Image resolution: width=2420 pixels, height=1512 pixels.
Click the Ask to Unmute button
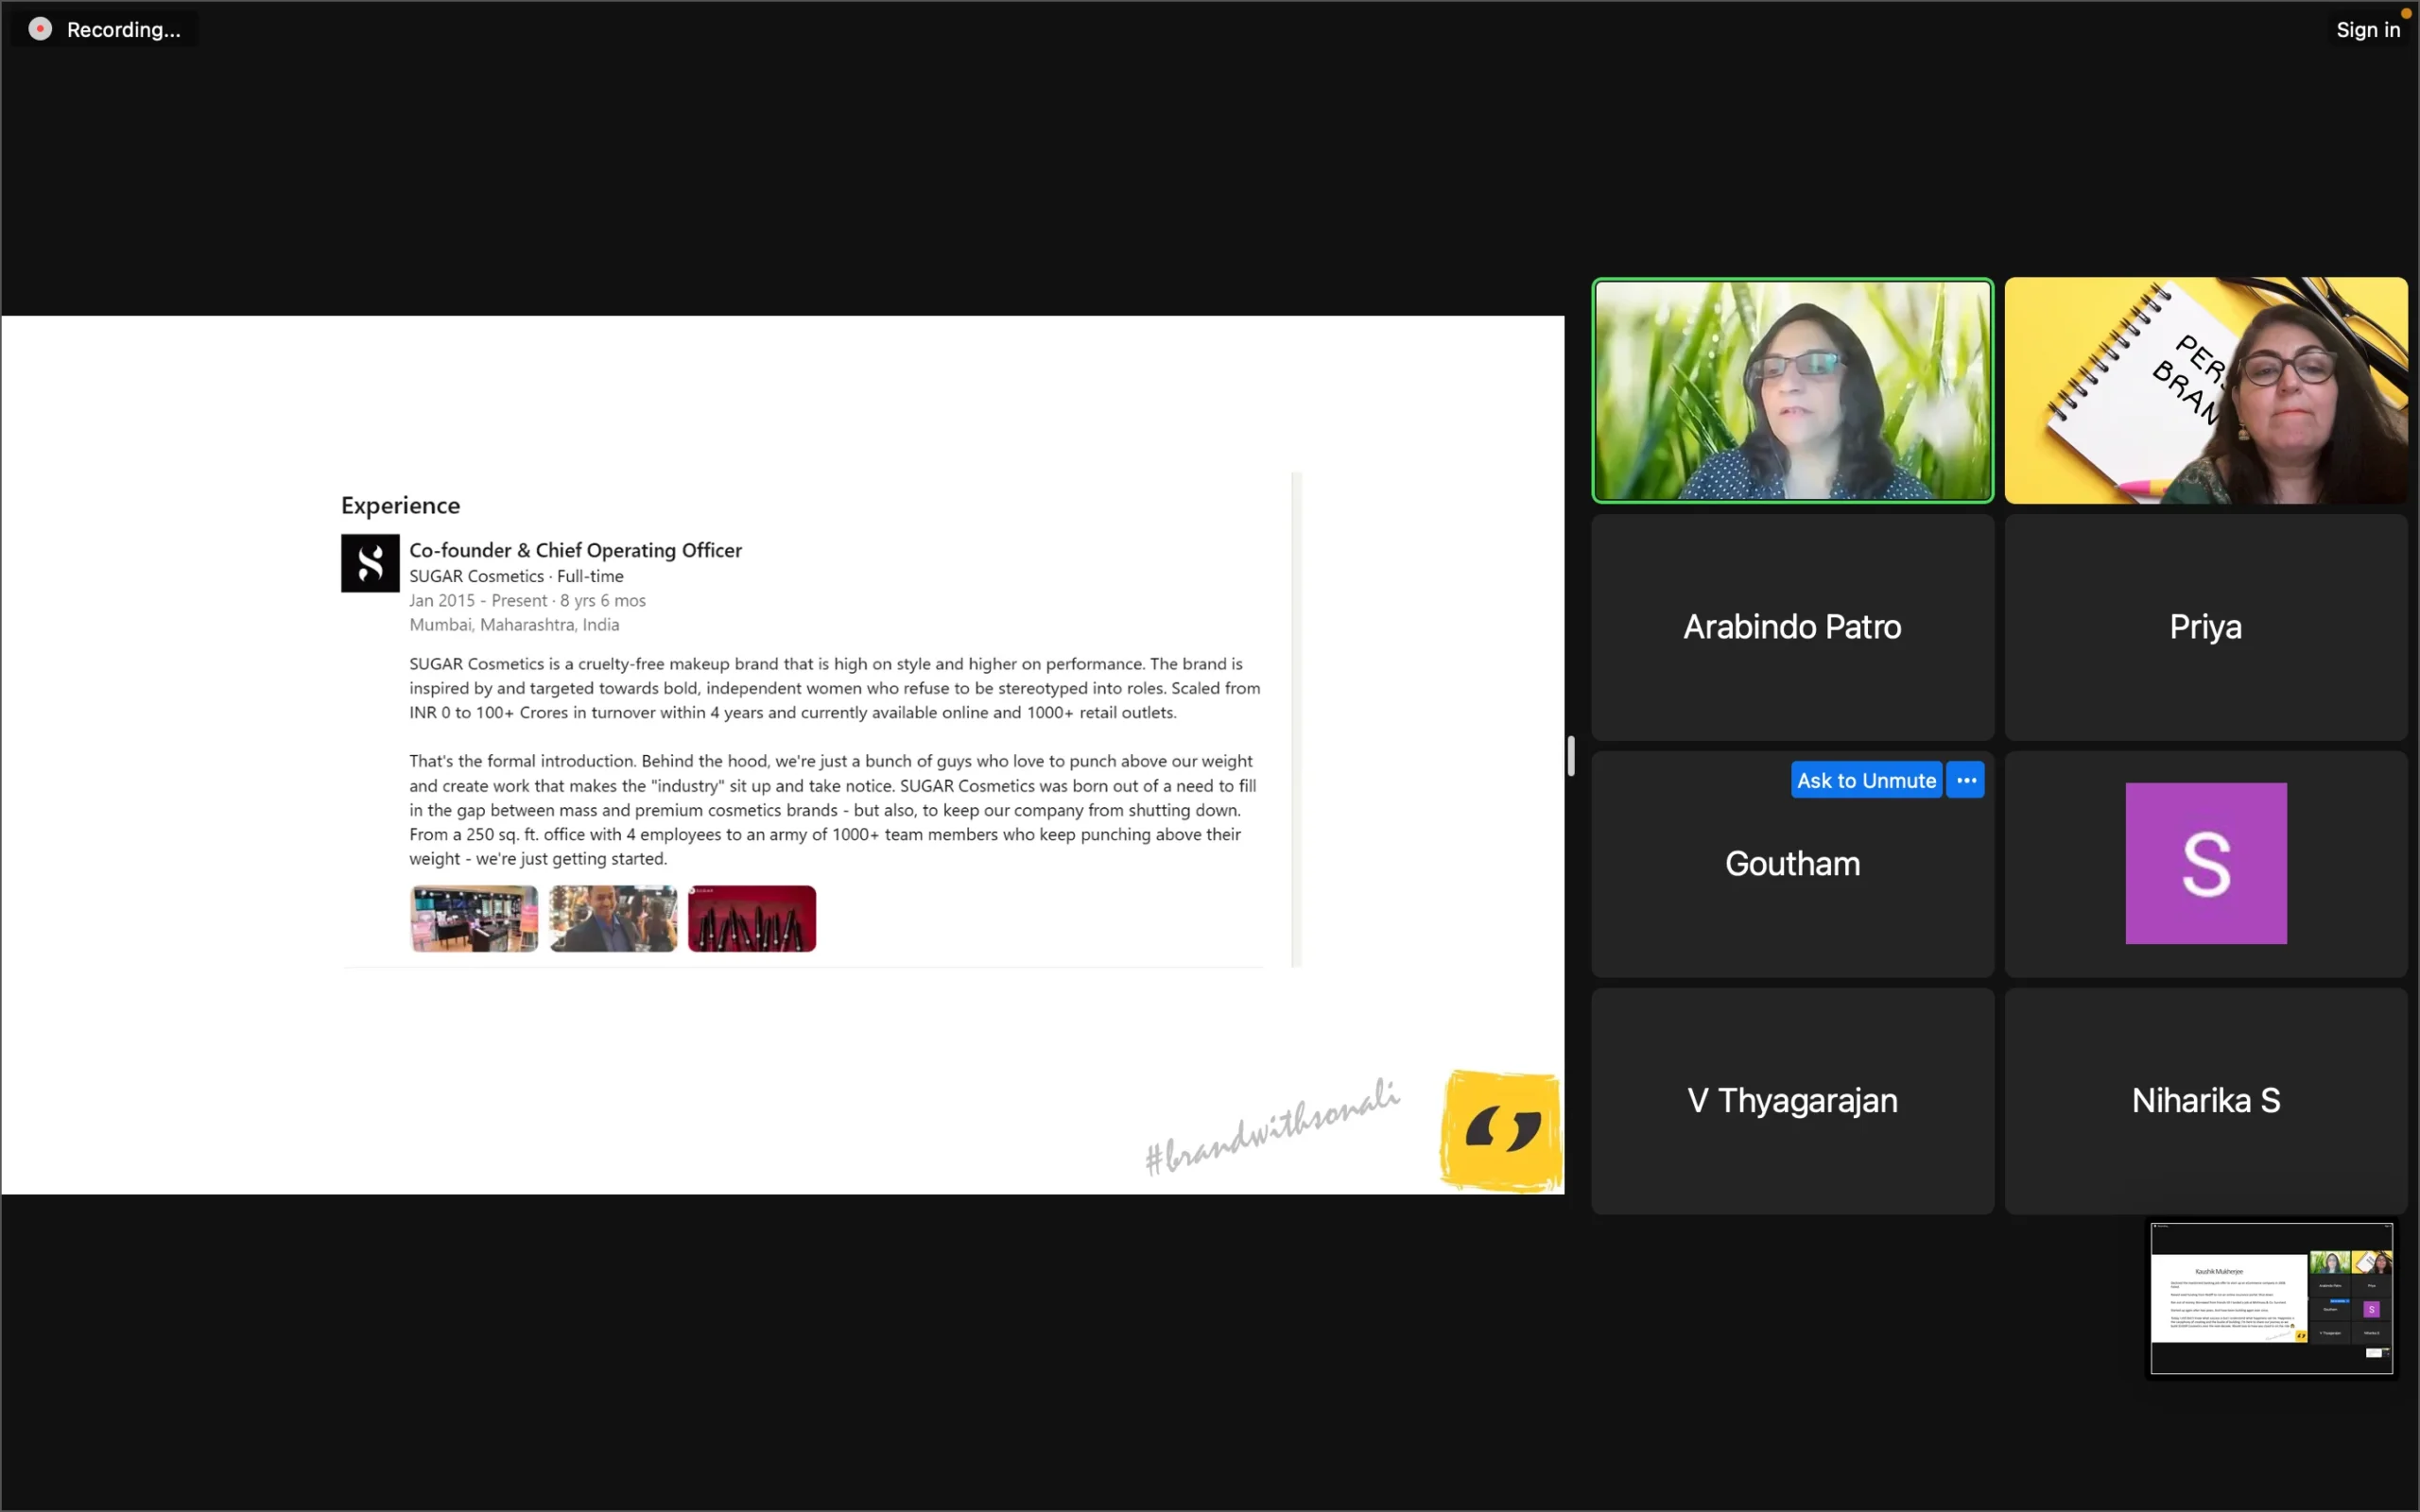tap(1866, 780)
